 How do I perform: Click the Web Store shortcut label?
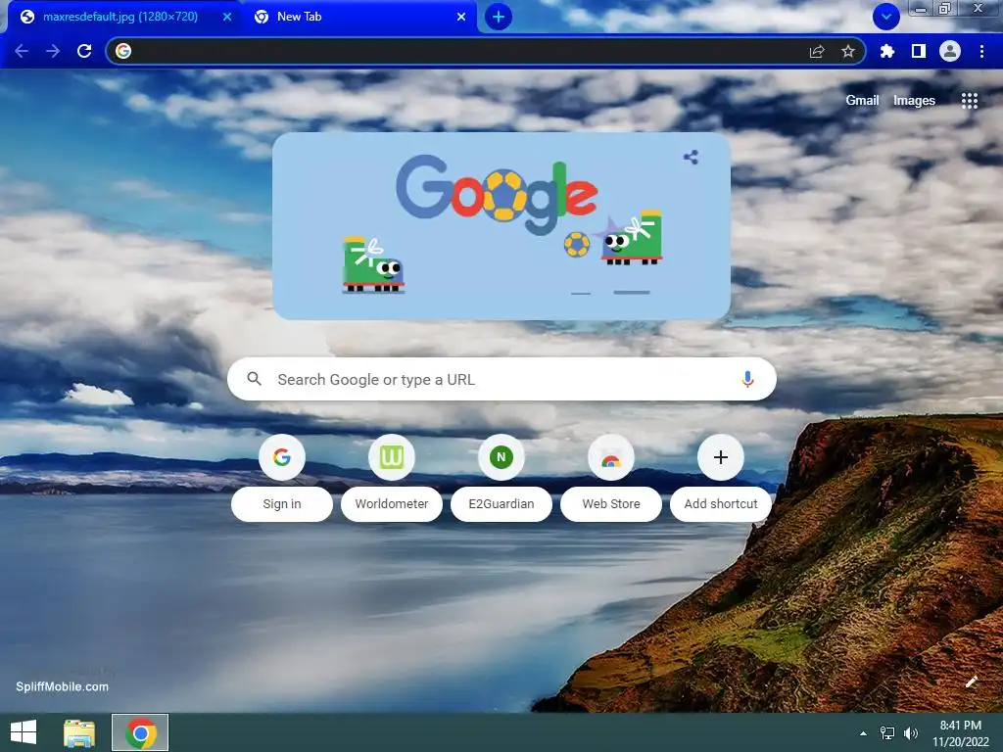[611, 504]
